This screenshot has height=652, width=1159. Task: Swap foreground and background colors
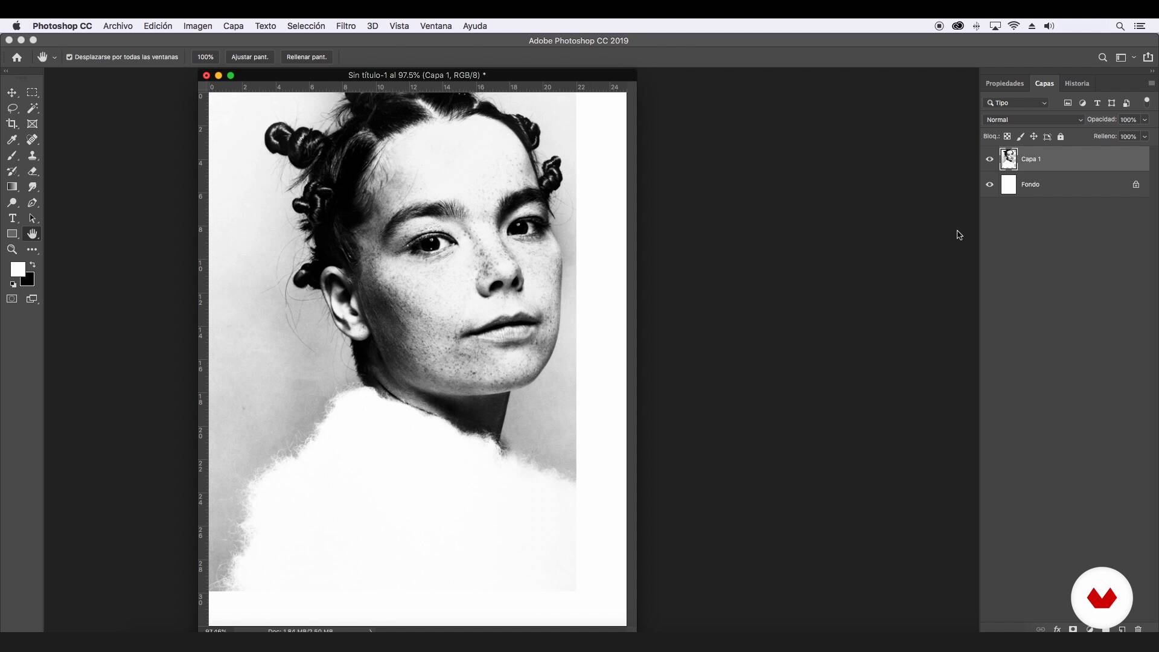33,264
